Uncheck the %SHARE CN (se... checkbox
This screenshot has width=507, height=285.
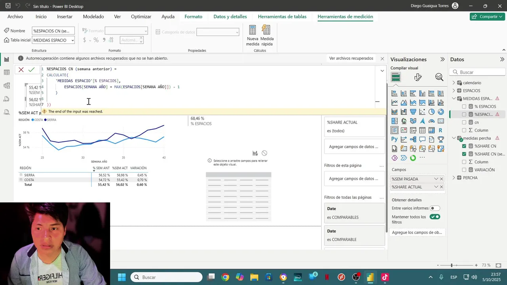(464, 154)
